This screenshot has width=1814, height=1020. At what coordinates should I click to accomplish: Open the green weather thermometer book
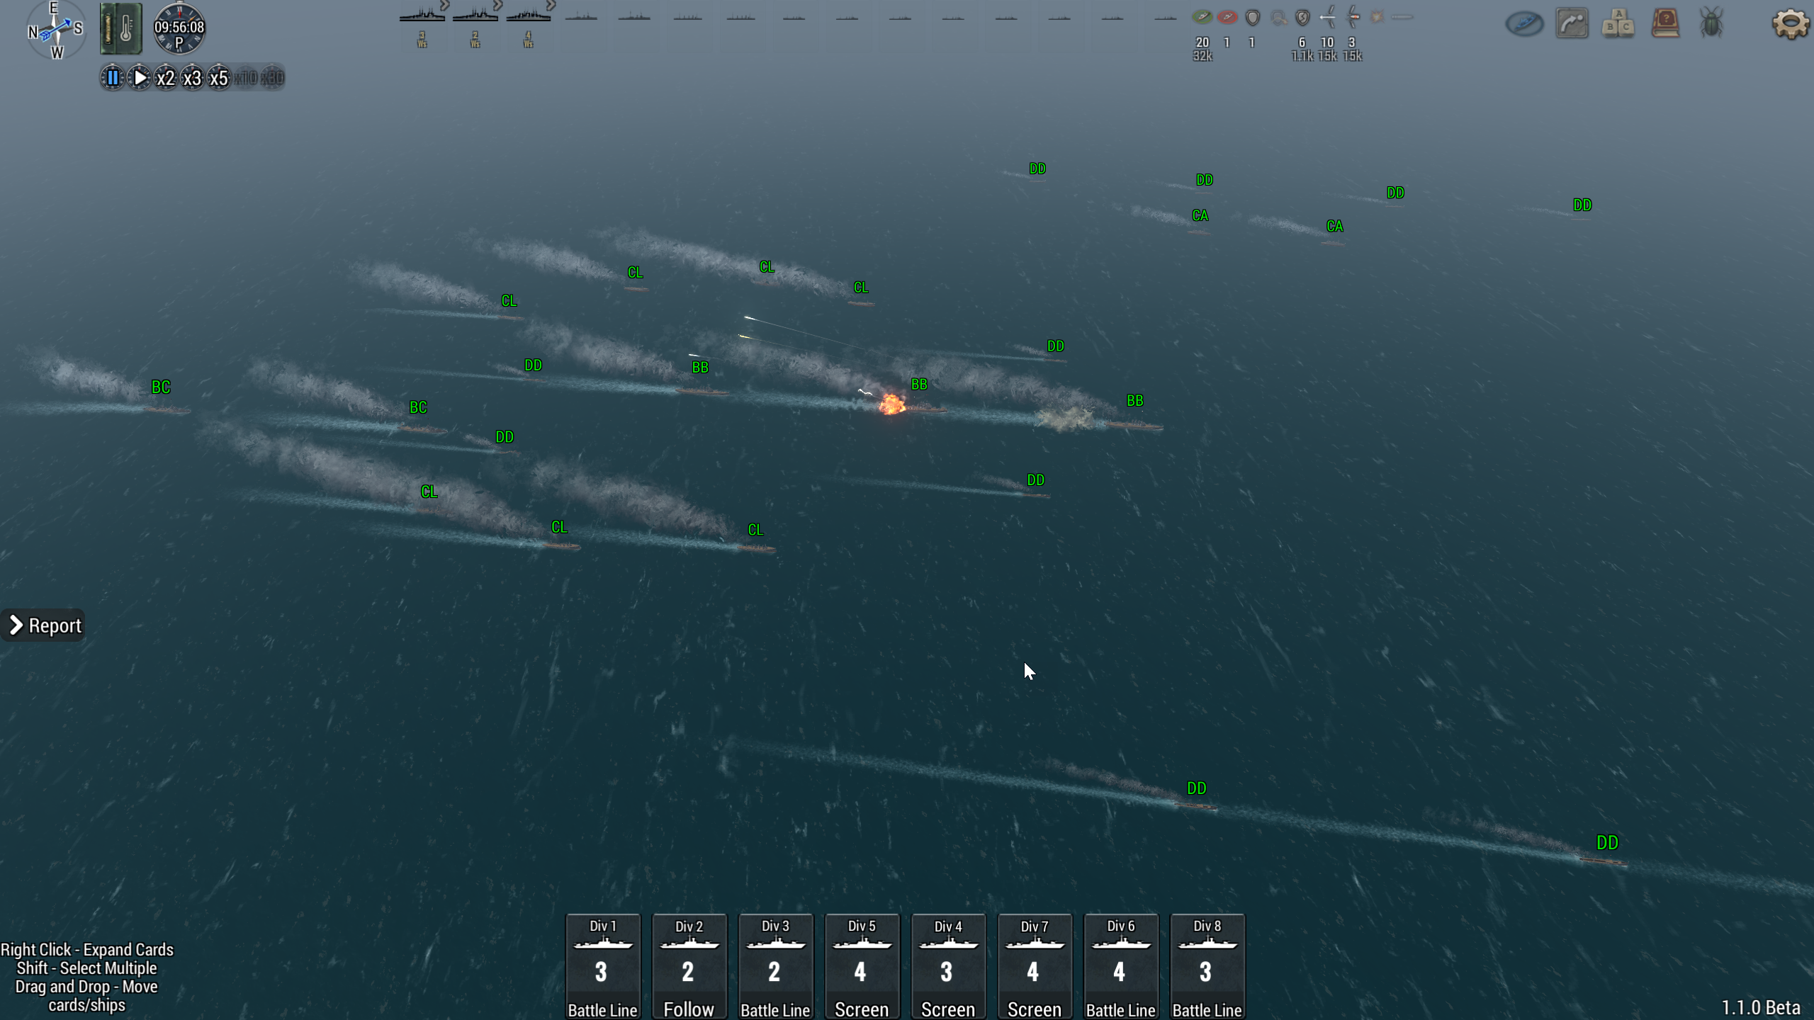pos(121,29)
